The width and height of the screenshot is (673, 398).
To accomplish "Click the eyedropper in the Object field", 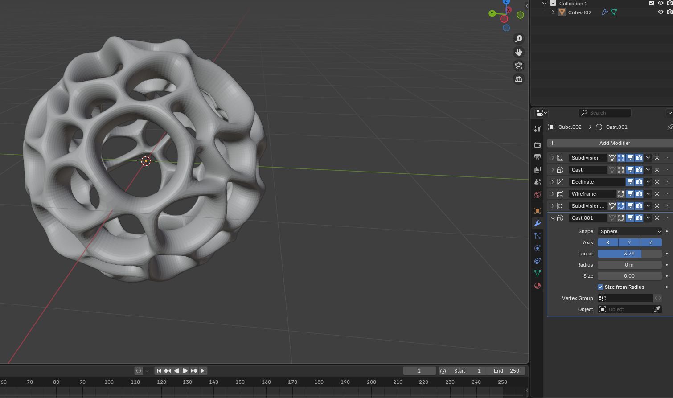I will (657, 309).
